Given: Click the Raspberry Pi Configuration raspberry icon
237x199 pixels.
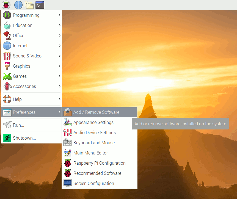Looking at the screenshot, I should coord(68,163).
